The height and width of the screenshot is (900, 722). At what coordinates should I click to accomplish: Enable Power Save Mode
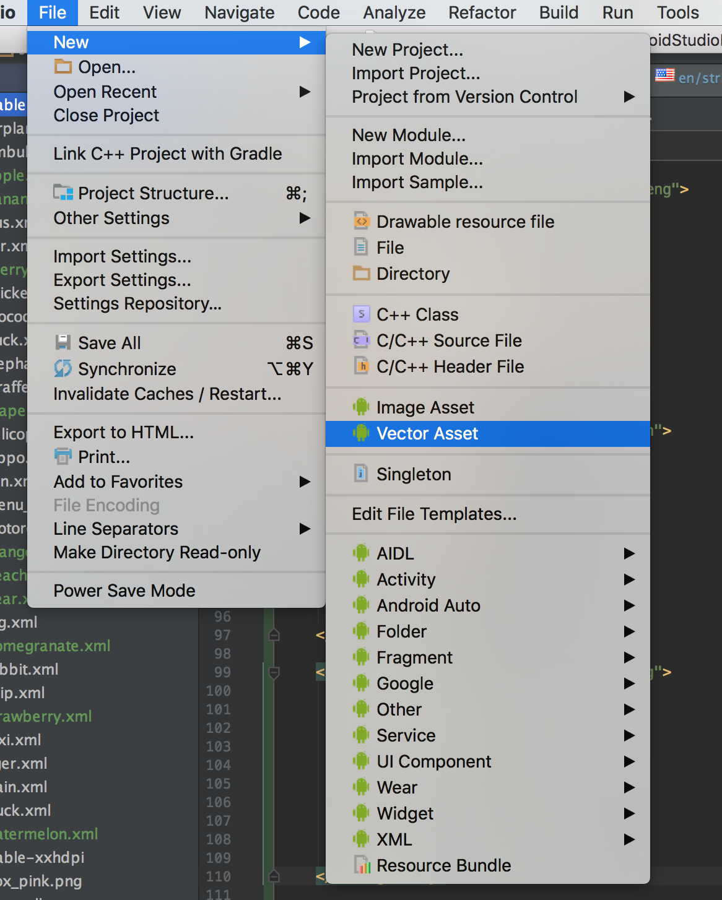124,590
